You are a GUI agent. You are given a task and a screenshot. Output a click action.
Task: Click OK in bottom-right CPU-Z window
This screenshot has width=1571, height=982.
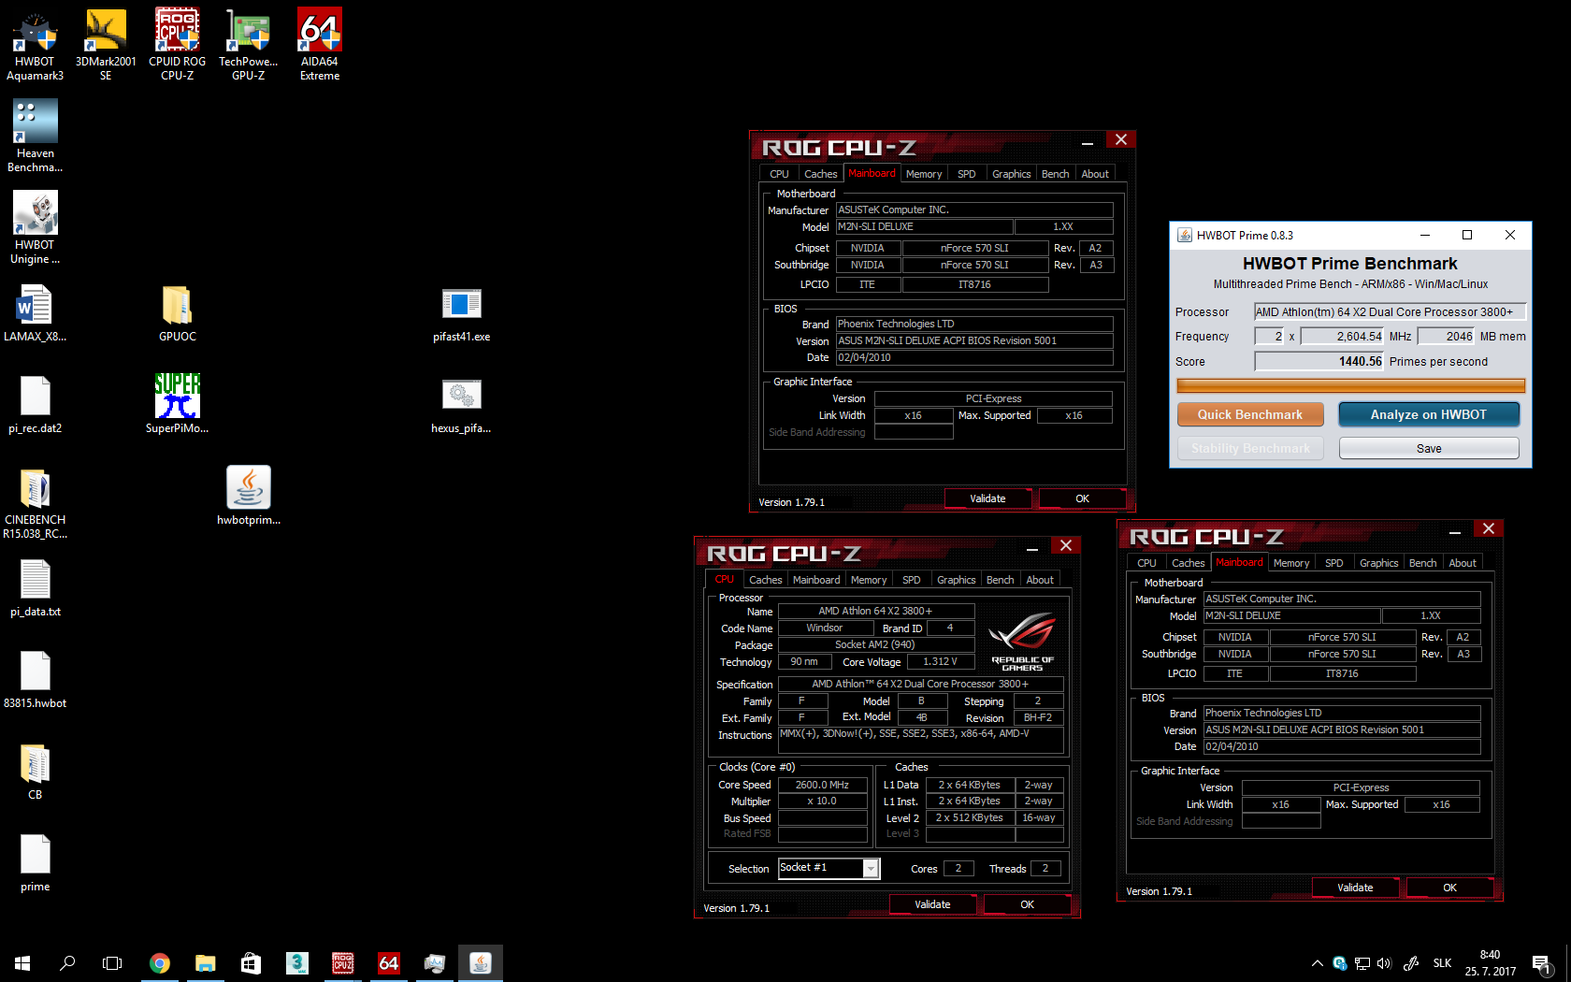[x=1449, y=888]
